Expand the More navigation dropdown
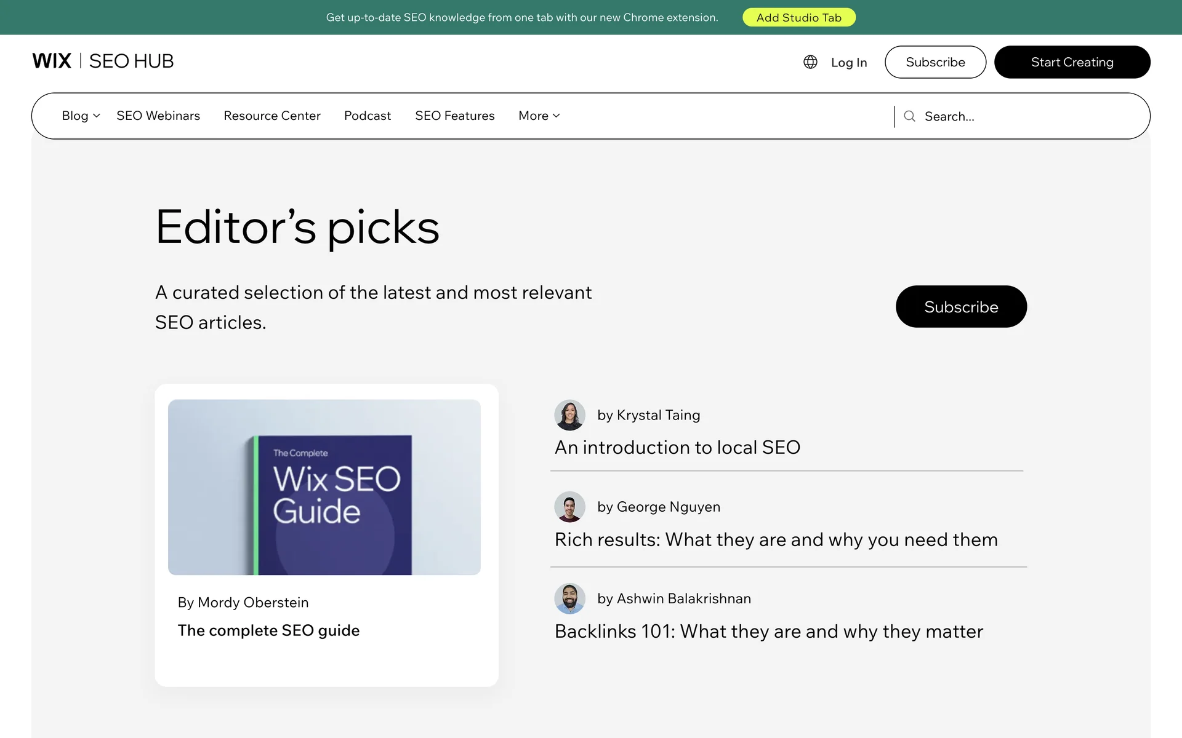Screen dimensions: 1182x738 [539, 116]
